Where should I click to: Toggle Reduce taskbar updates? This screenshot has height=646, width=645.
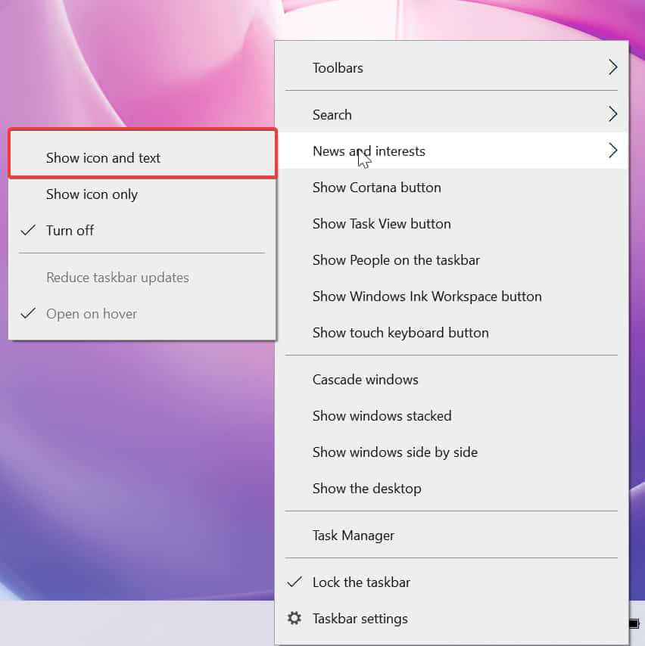pos(142,278)
